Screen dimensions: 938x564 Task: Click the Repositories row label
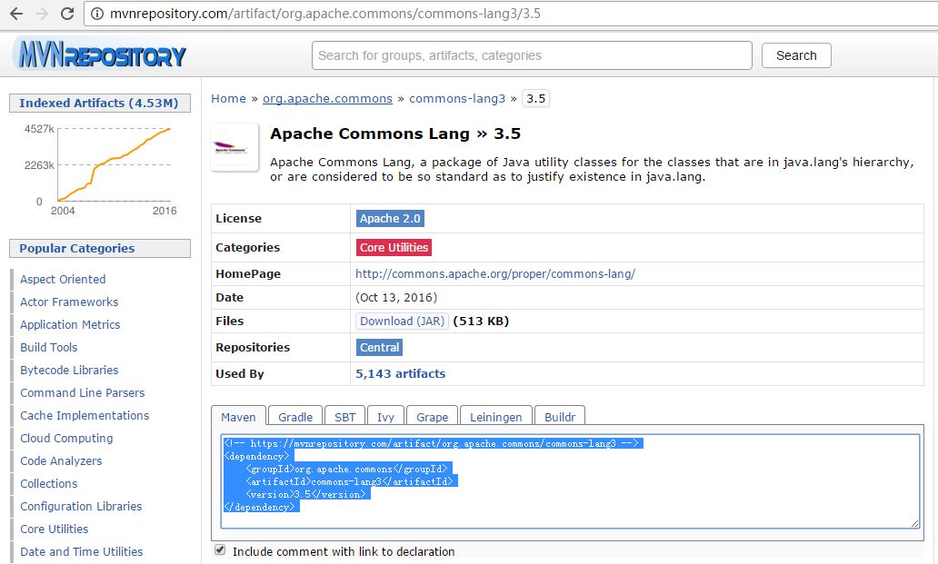coord(253,347)
